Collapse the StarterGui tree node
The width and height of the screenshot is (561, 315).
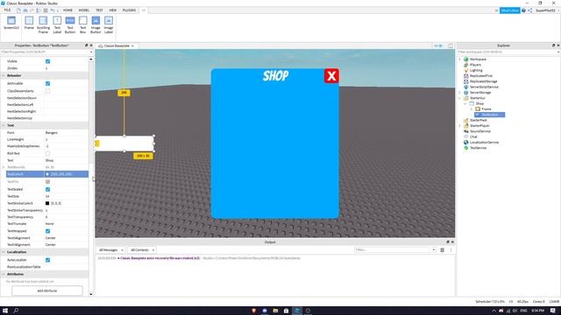click(x=460, y=98)
